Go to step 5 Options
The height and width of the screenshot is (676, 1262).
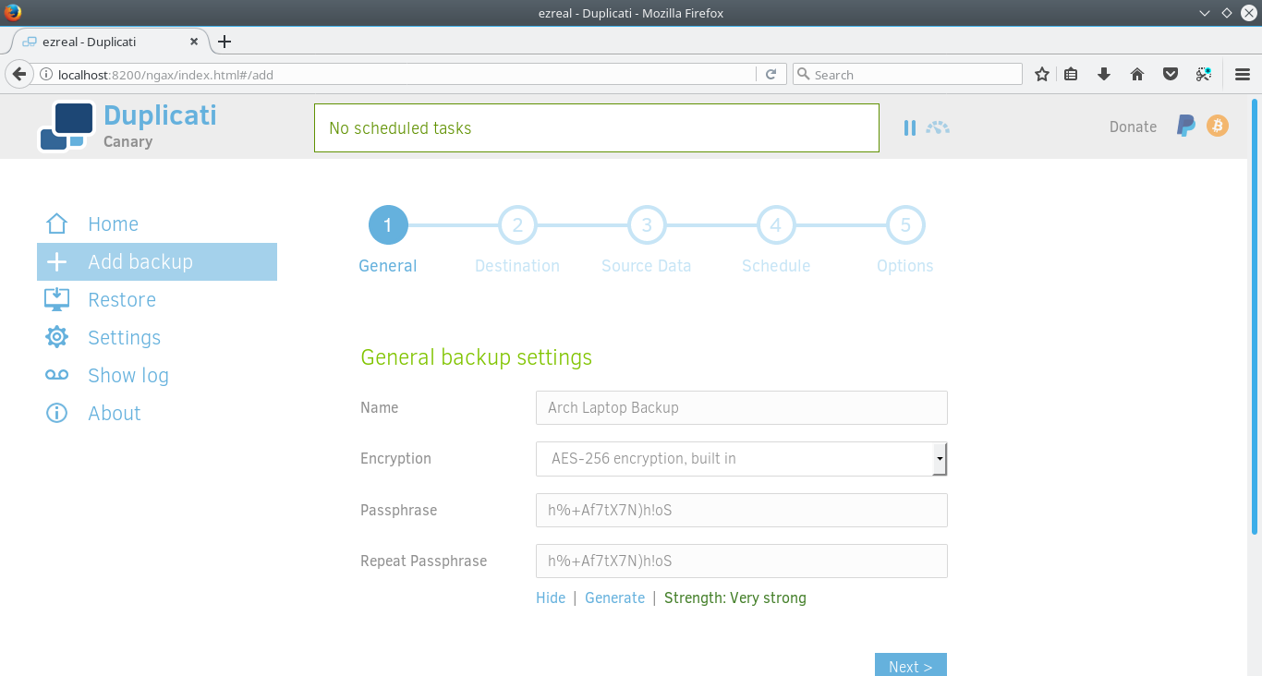905,241
